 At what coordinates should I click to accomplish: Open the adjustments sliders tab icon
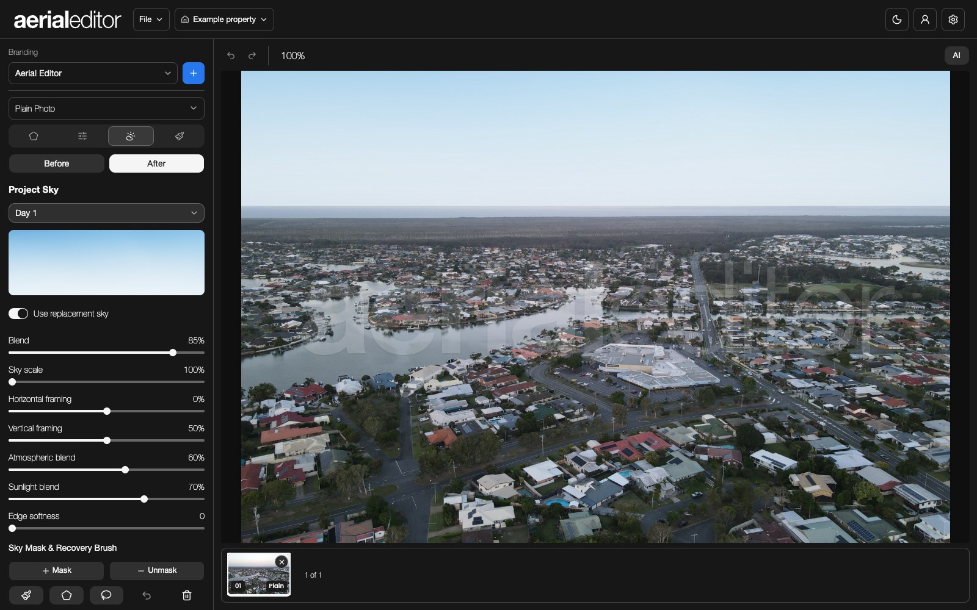coord(82,136)
